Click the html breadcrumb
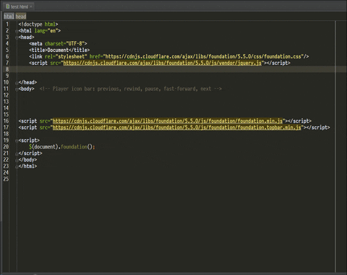The image size is (347, 275). (9, 17)
